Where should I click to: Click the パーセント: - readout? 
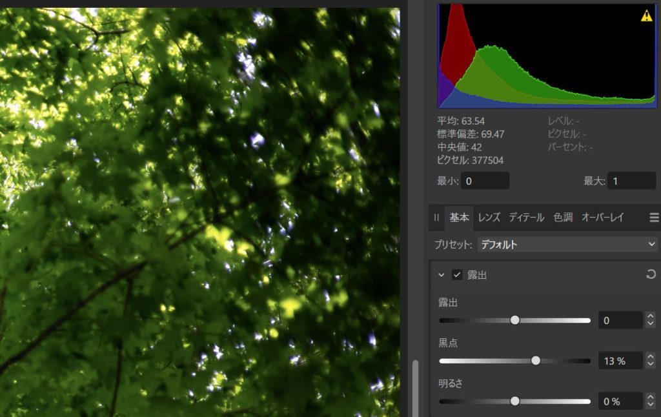tap(570, 147)
